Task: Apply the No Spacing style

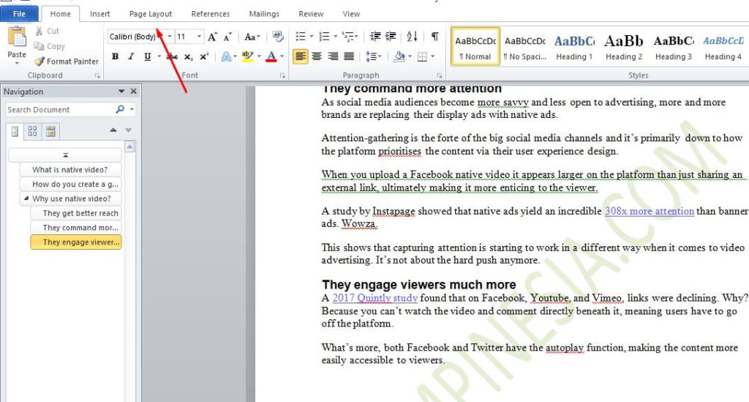Action: click(524, 46)
